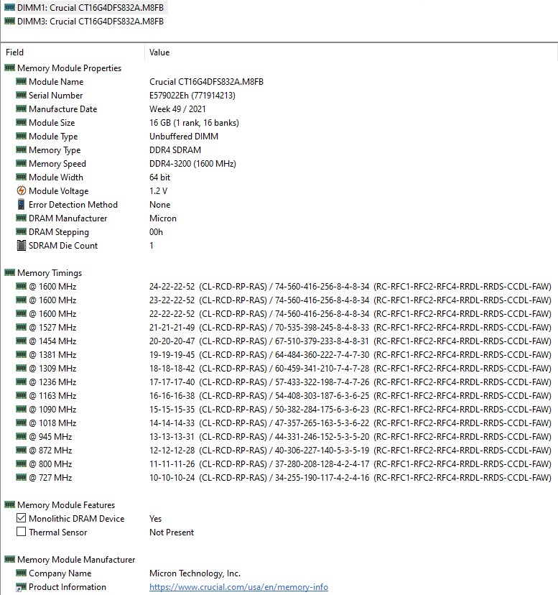Click the Memory Timings section icon

click(x=9, y=272)
